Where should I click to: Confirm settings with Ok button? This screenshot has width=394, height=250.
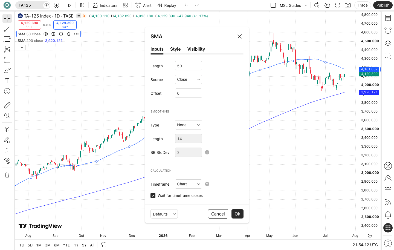[x=237, y=214]
